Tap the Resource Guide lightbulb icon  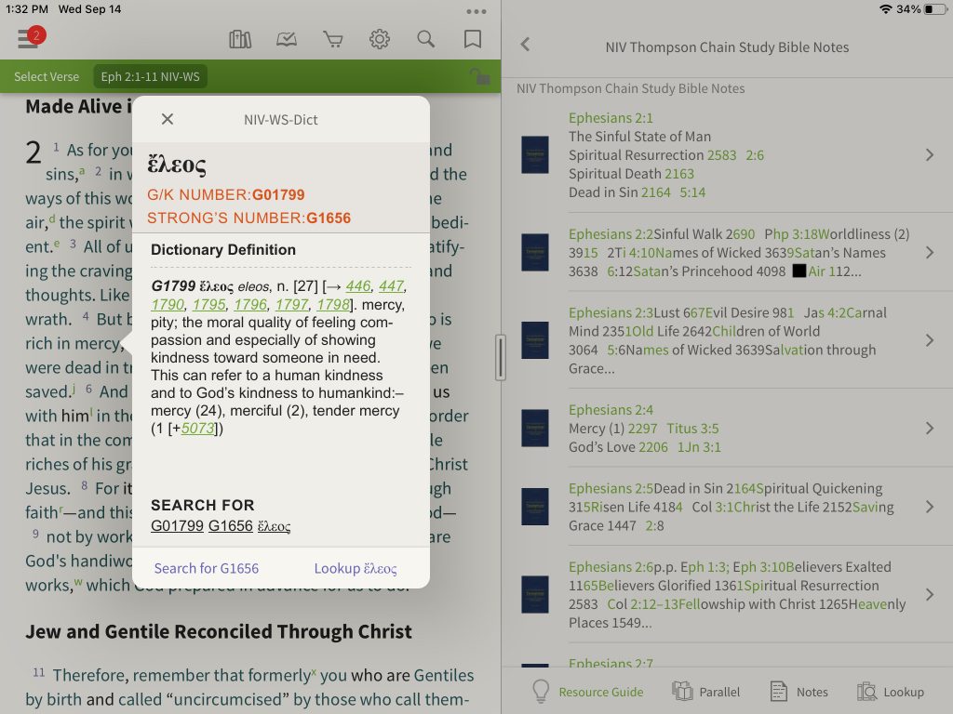click(x=541, y=691)
